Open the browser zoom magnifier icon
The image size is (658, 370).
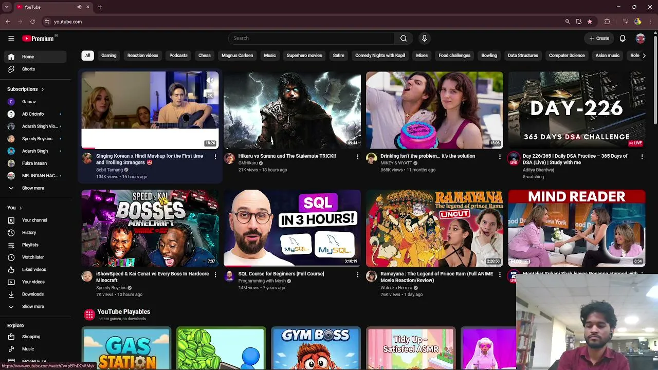click(568, 22)
